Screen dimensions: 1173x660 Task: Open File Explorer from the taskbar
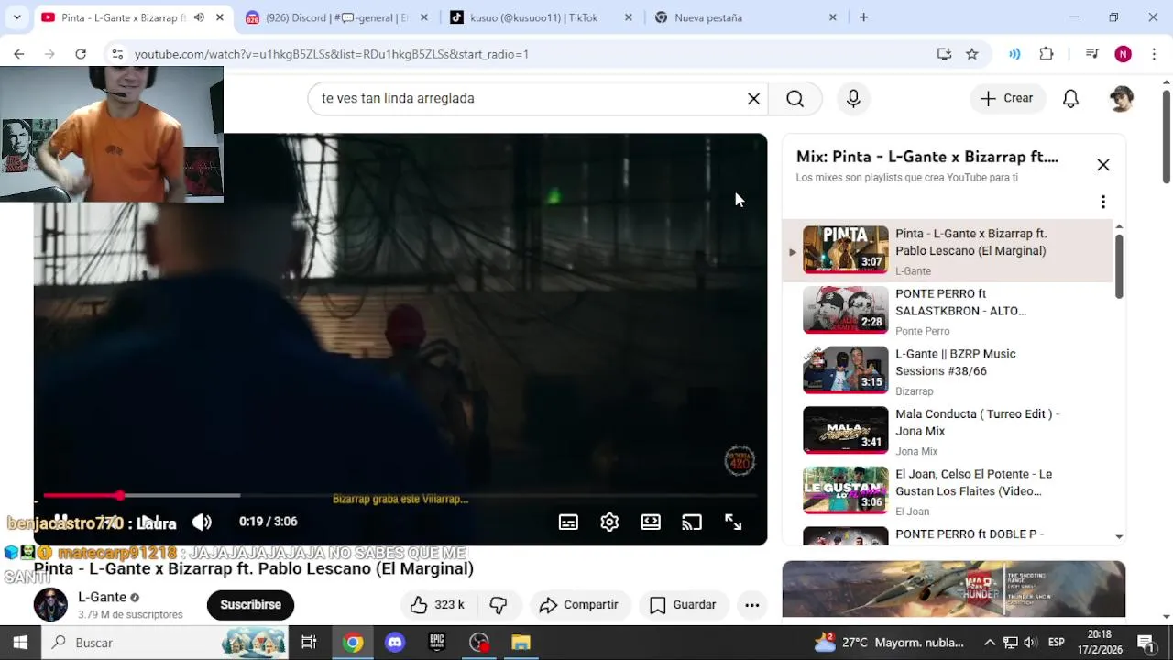point(521,643)
